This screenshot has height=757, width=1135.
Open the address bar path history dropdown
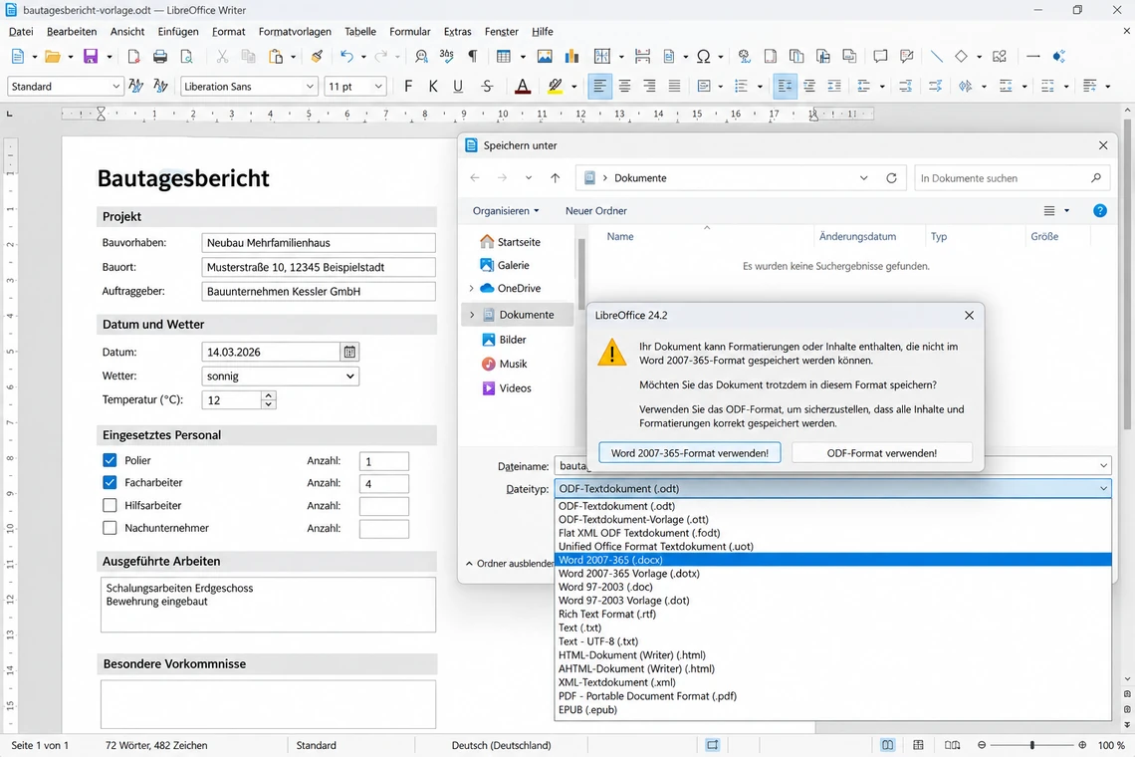863,178
